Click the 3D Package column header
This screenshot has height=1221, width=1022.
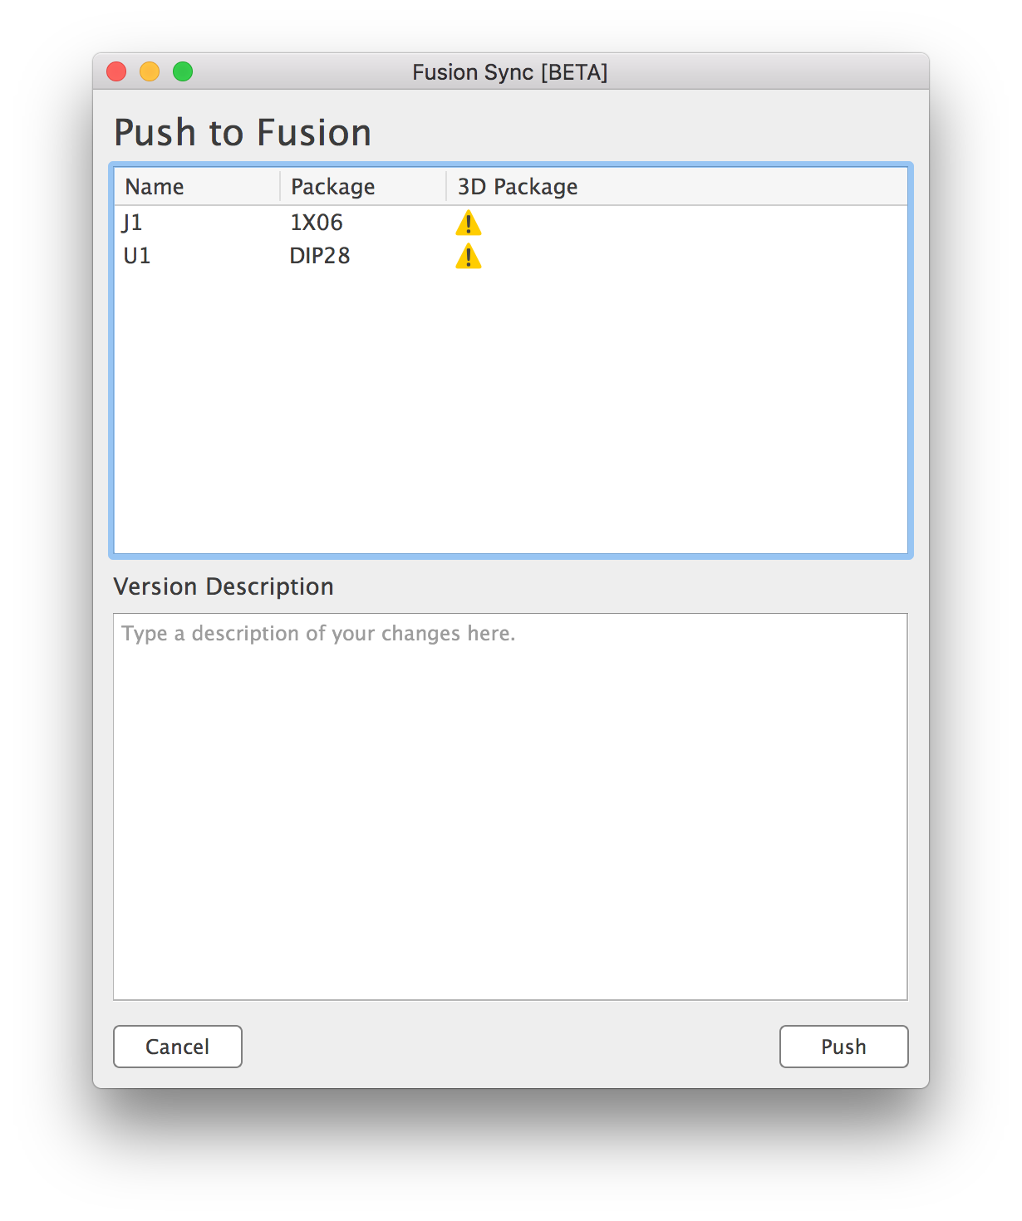(516, 186)
